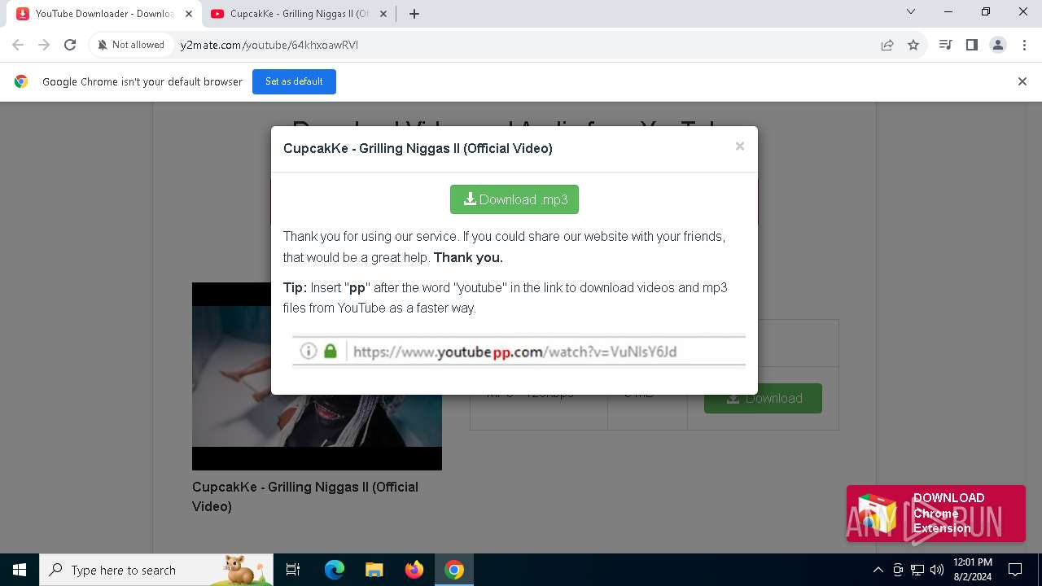
Task: Open the Windows Start menu
Action: pos(20,570)
